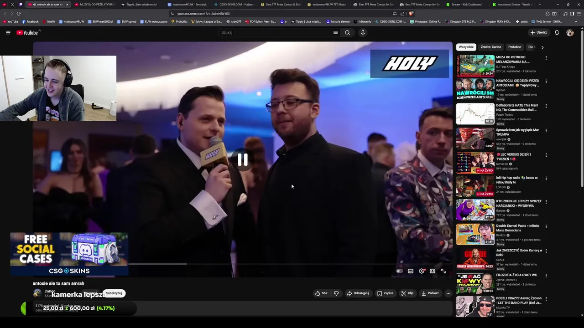584x328 pixels.
Task: Click the Utwórz create button
Action: click(x=538, y=32)
